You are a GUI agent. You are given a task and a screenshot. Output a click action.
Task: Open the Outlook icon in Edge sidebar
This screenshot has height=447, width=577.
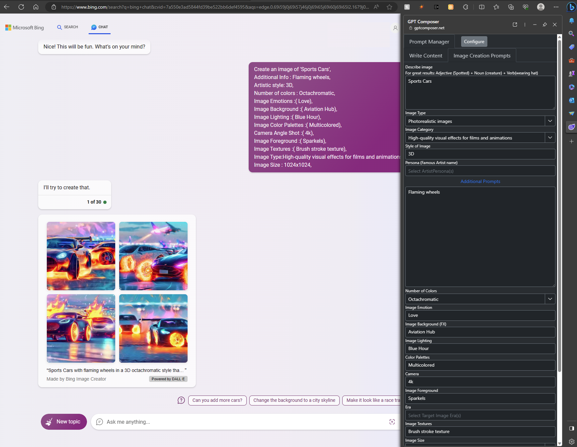tap(571, 100)
